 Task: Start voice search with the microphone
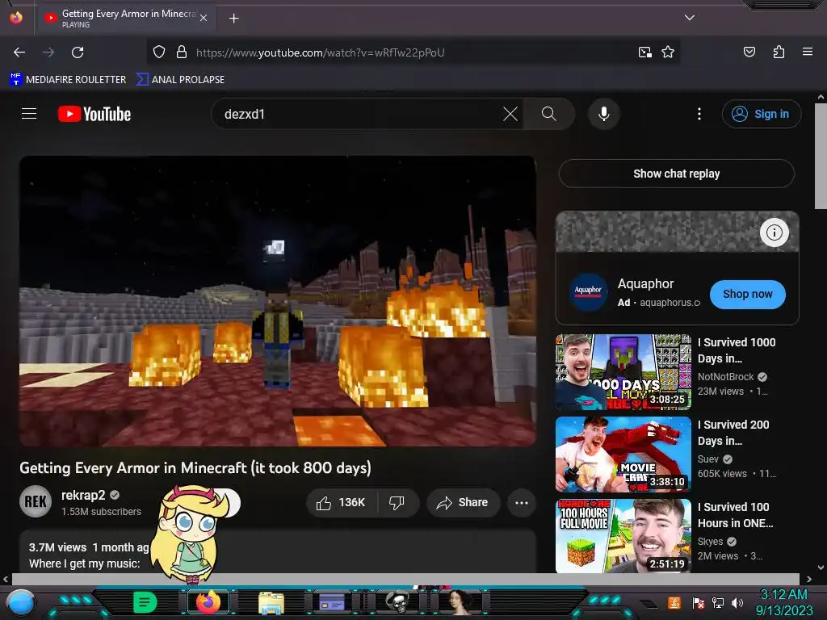pyautogui.click(x=604, y=114)
